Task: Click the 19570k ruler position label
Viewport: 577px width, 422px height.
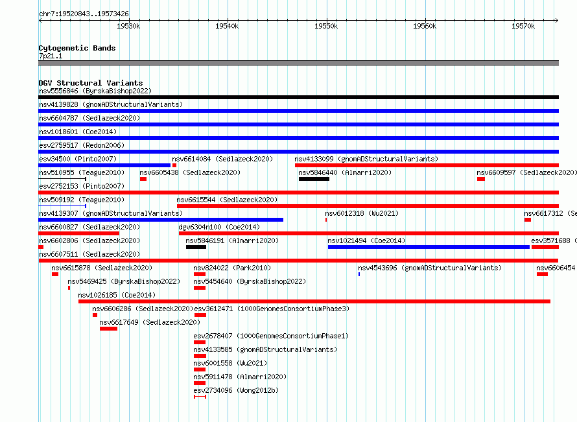Action: pos(523,26)
